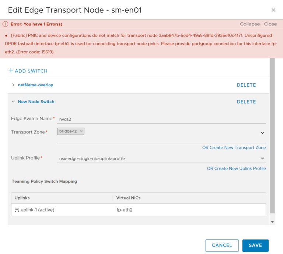Delete the netName-overlay switch
Image resolution: width=283 pixels, height=254 pixels.
(246, 85)
